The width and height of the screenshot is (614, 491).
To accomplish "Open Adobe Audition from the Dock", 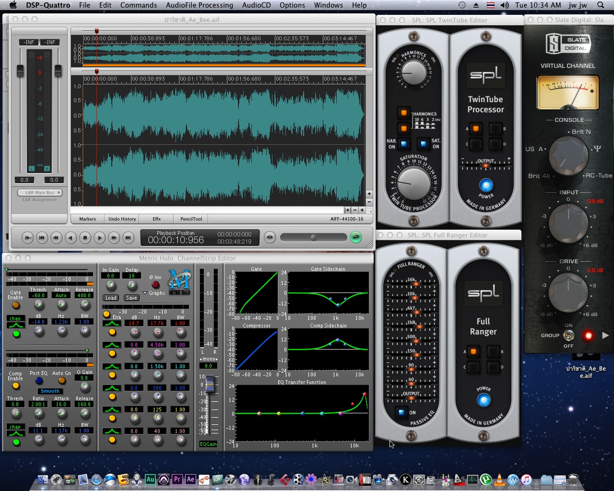I will 150,479.
